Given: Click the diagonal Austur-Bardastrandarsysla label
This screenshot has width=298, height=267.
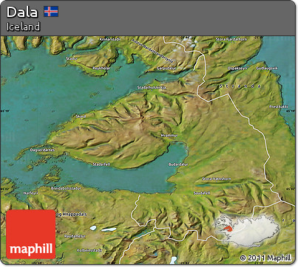Looking at the screenshot, I should 152,51.
